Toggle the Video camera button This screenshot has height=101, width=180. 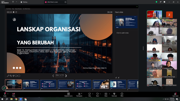click(13, 94)
